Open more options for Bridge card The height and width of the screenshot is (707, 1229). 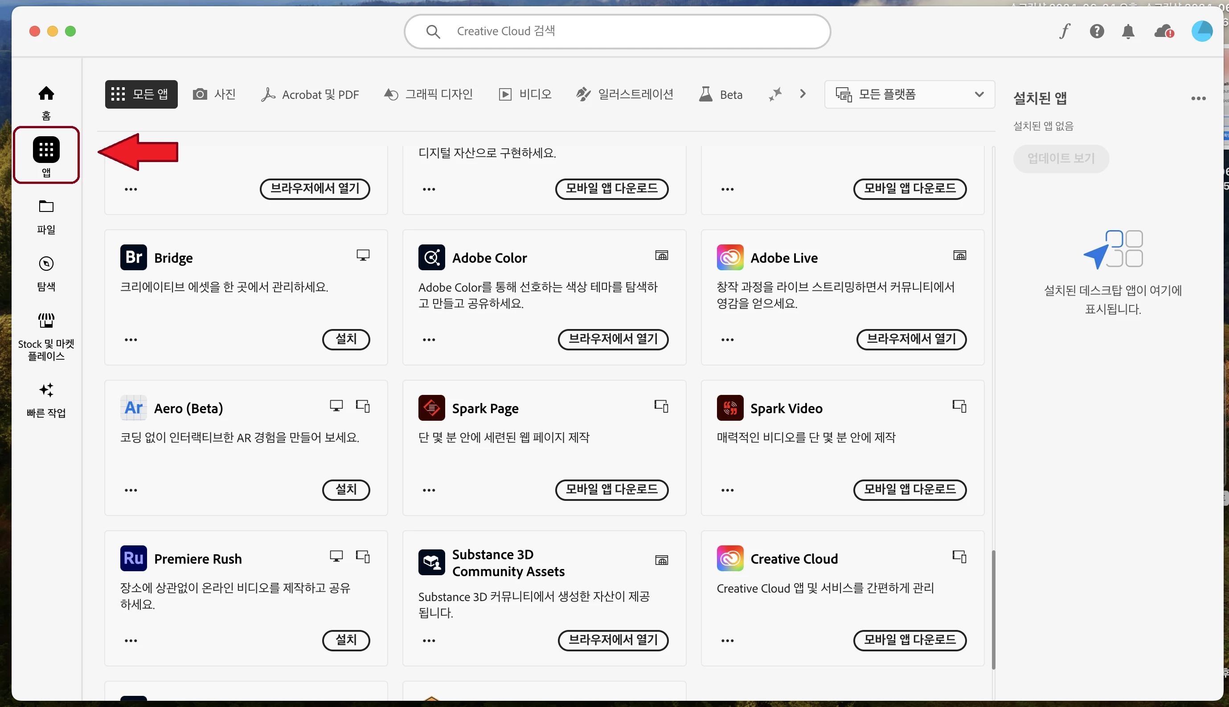tap(131, 339)
